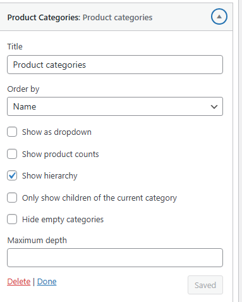Click the Done link
242x302 pixels.
click(47, 282)
